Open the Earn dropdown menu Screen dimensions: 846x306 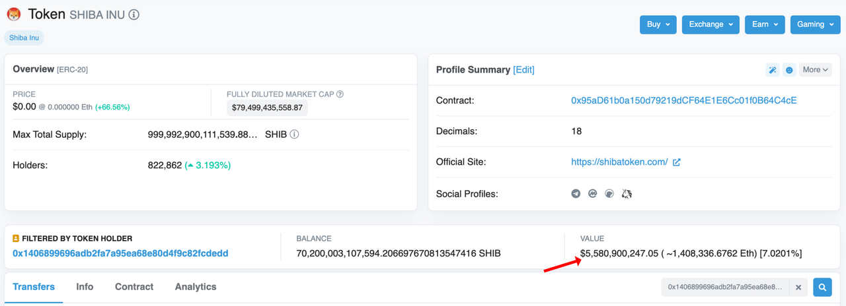click(765, 24)
